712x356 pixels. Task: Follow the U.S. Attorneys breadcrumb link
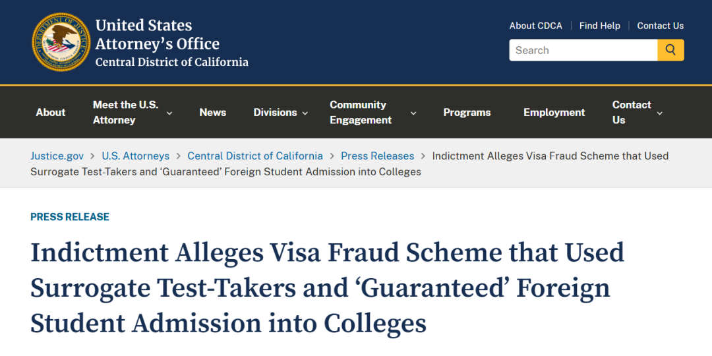[x=135, y=156]
